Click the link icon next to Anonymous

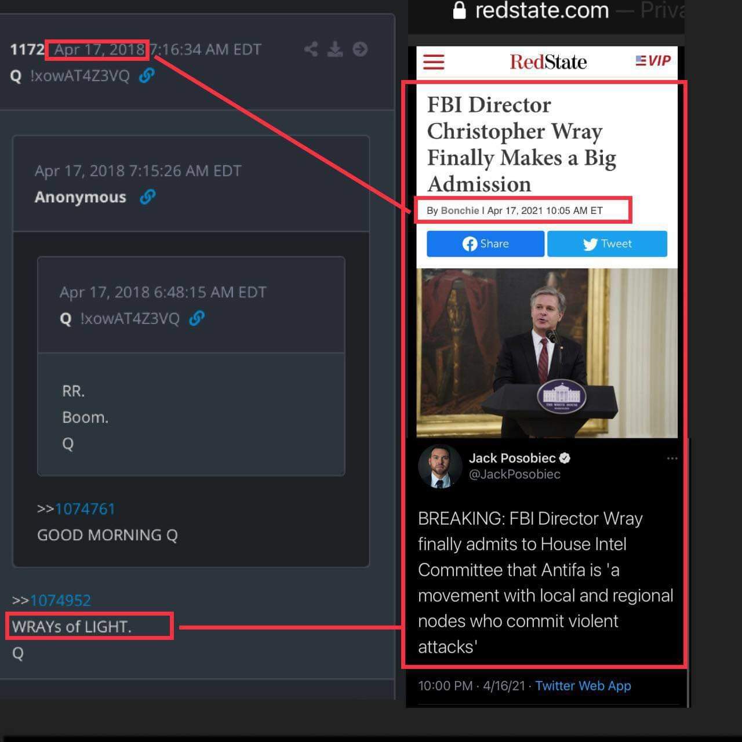pyautogui.click(x=148, y=197)
